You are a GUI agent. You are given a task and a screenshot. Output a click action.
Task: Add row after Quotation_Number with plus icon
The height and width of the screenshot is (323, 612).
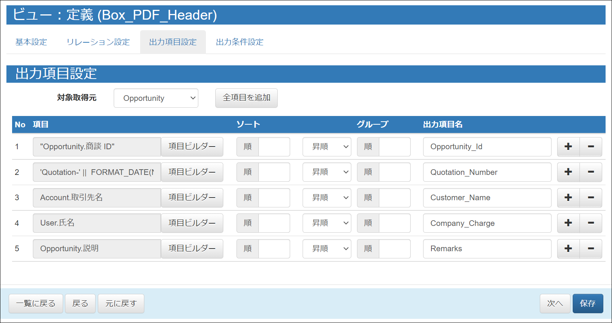[568, 172]
